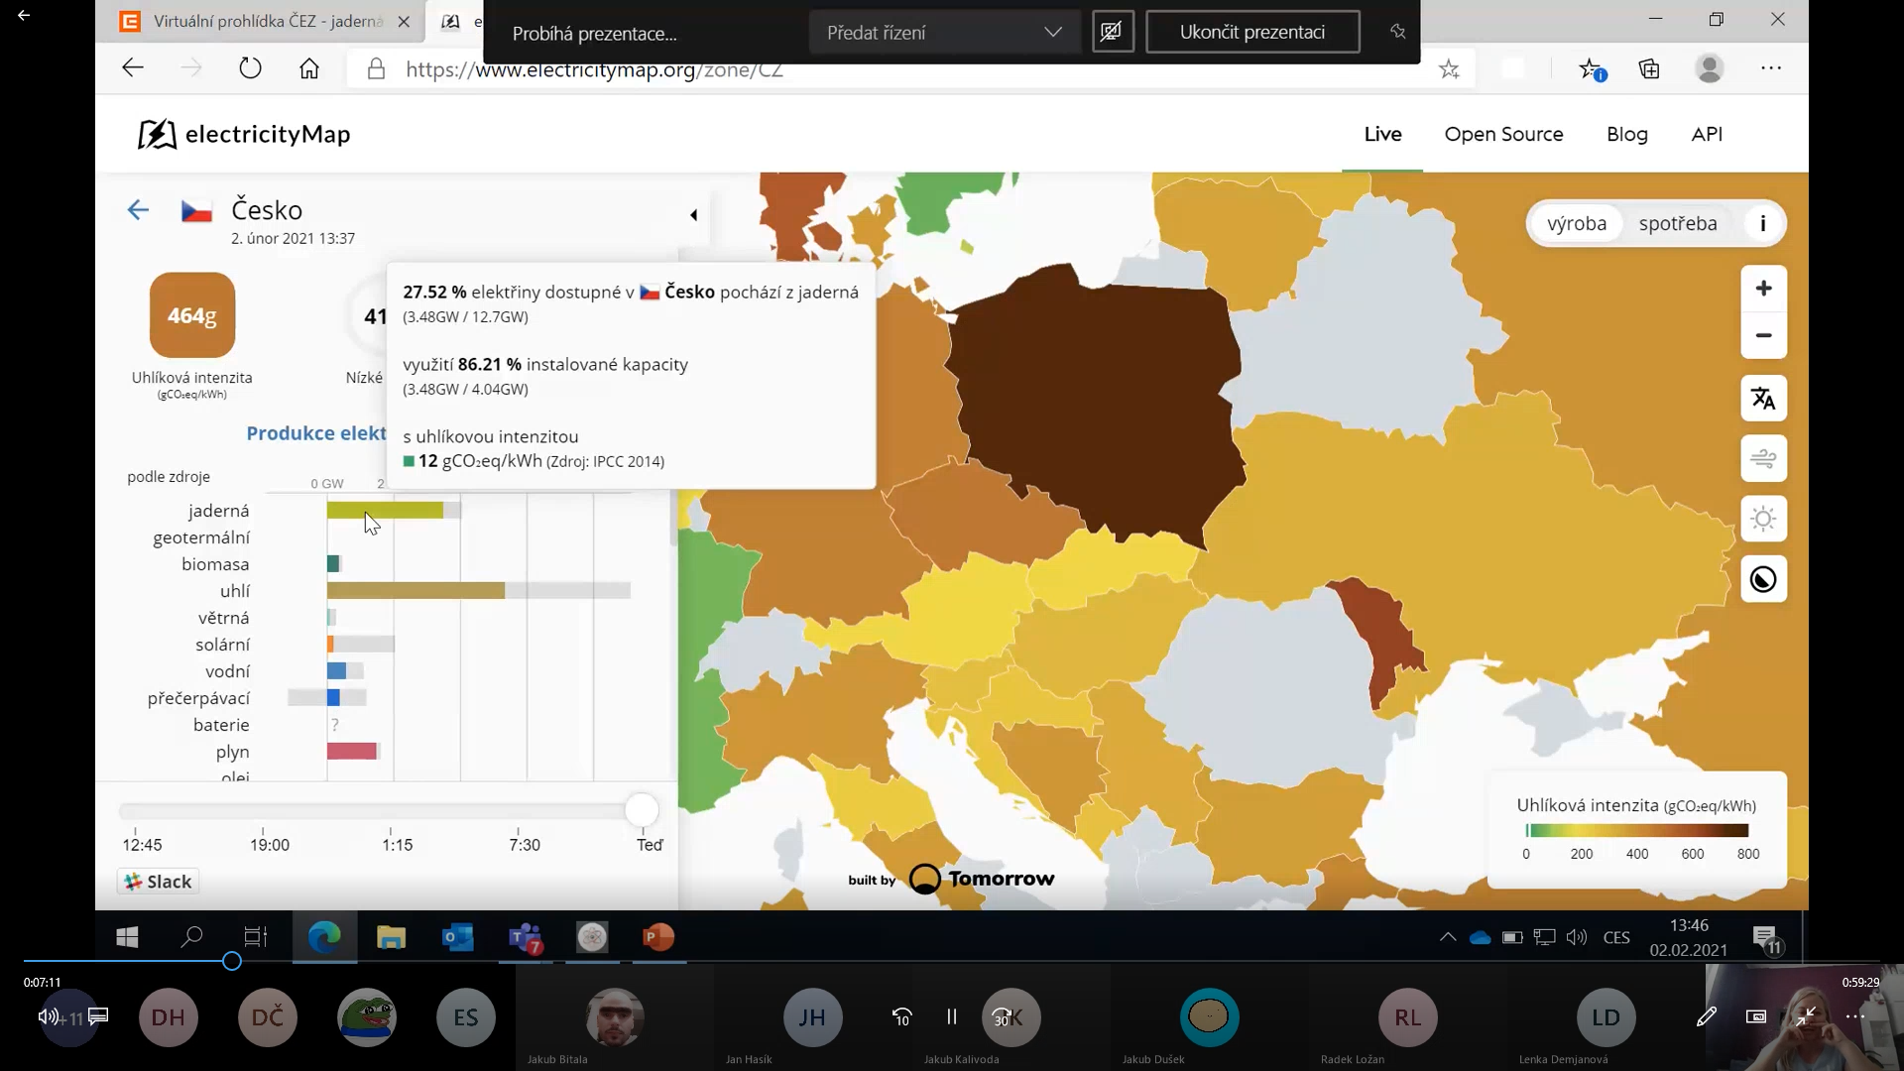Screen dimensions: 1904x1071
Task: Go back from the Česko zone panel
Action: 138,209
